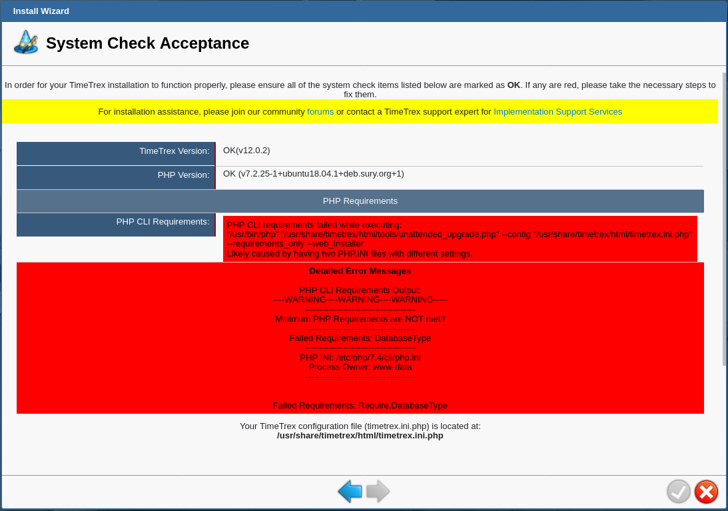Click the PHP Requirements section header
The width and height of the screenshot is (728, 511).
tap(360, 201)
